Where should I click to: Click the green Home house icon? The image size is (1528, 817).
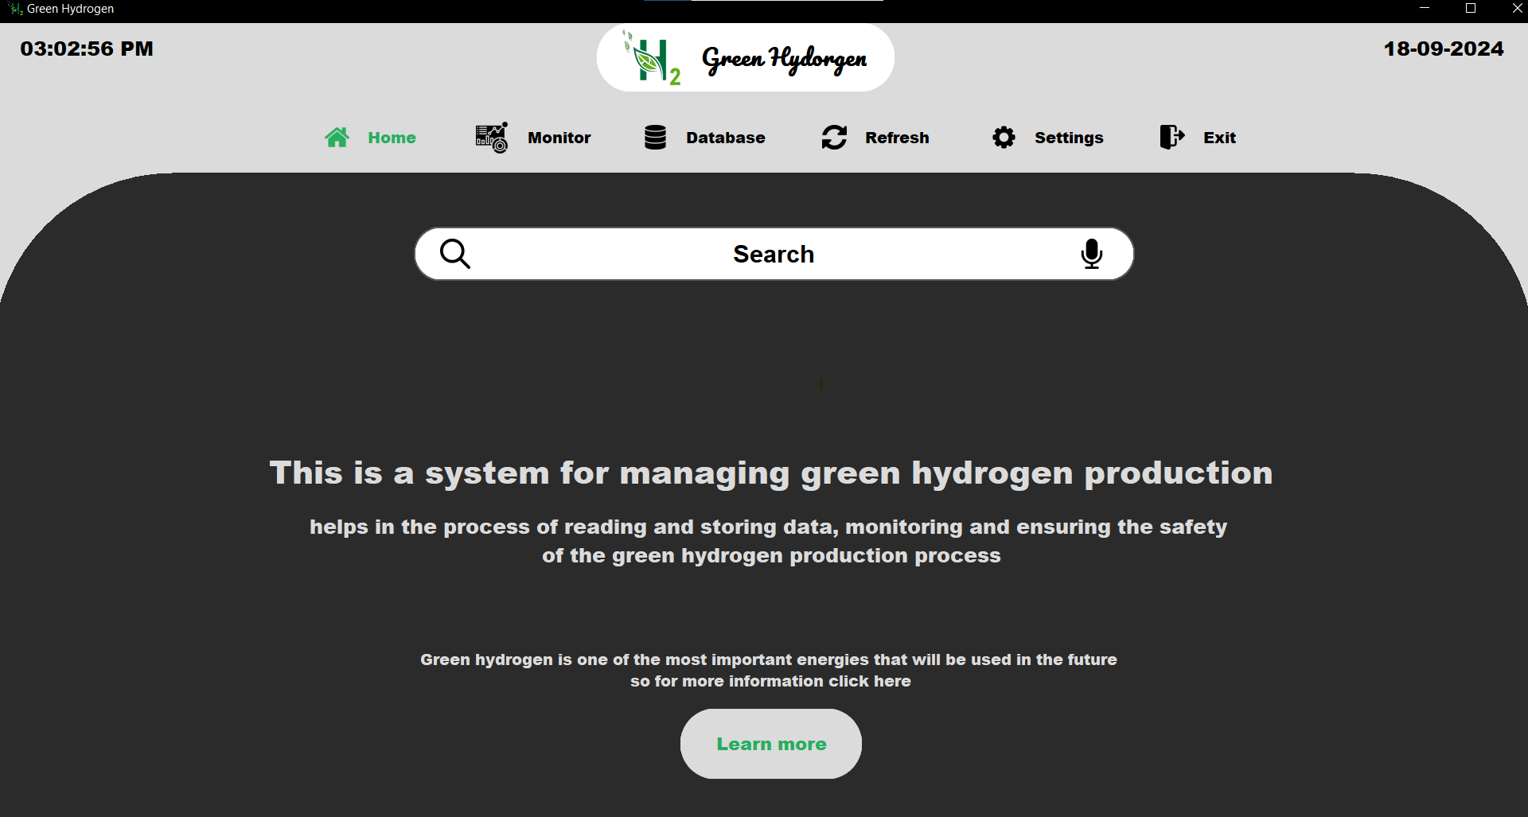[x=337, y=138]
